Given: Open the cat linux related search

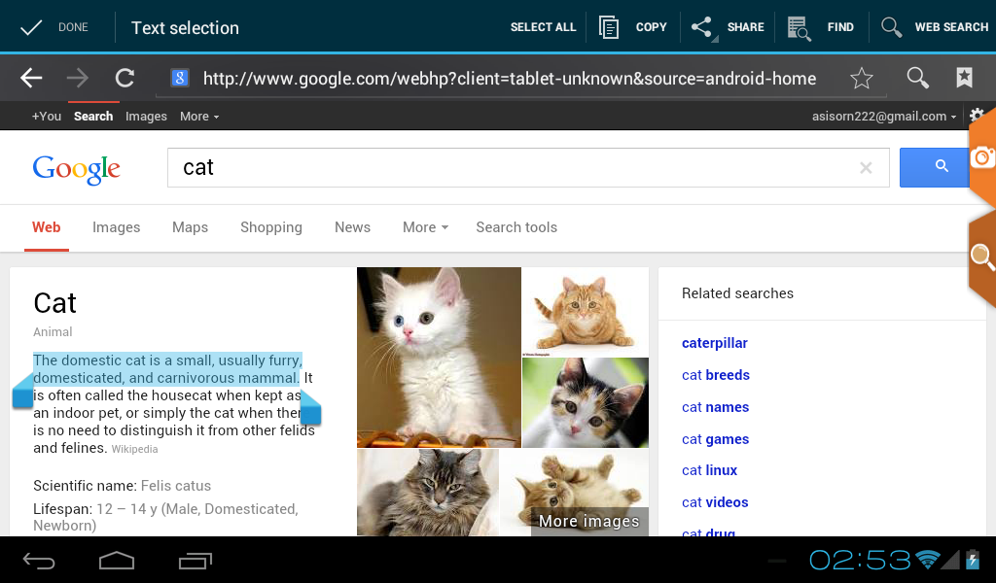Looking at the screenshot, I should [x=709, y=470].
